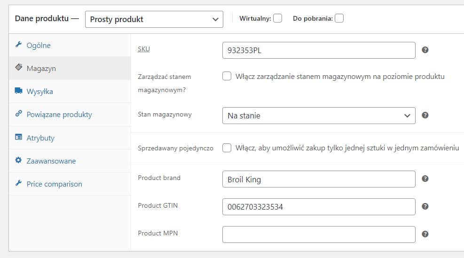Click help icon beside Stan magazynowy dropdown
Viewport: 464px width, 258px height.
point(425,115)
